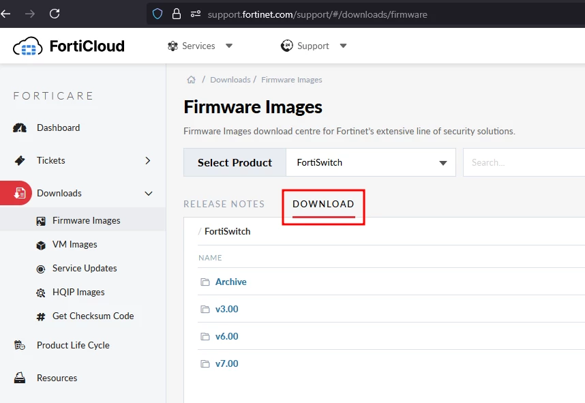
Task: Open Firmware Images in the sidebar
Action: pyautogui.click(x=86, y=220)
